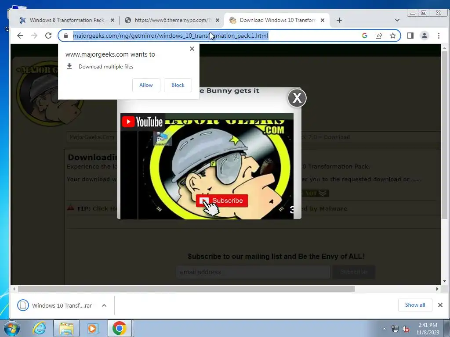Show all downloads
This screenshot has width=450, height=337.
coord(415,305)
